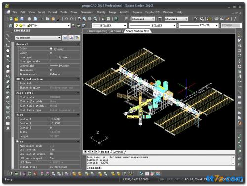Open the Dimension menu
The height and width of the screenshot is (186, 247).
coord(87,12)
